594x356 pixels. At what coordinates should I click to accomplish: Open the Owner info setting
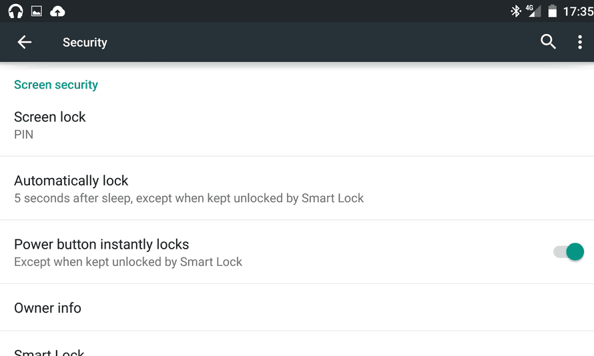click(48, 308)
